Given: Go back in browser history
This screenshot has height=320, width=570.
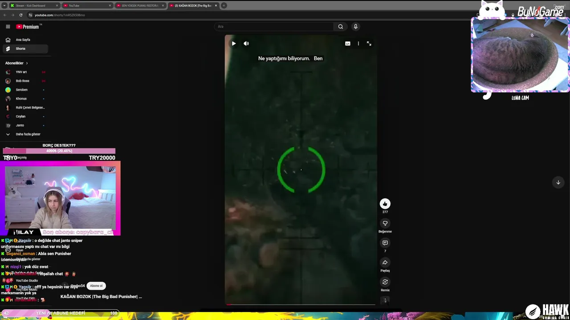Looking at the screenshot, I should pos(5,15).
